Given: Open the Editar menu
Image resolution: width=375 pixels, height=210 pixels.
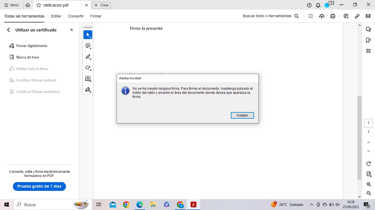Looking at the screenshot, I should (x=56, y=16).
